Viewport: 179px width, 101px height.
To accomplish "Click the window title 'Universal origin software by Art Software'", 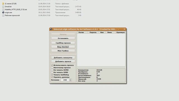I will click(x=76, y=29).
